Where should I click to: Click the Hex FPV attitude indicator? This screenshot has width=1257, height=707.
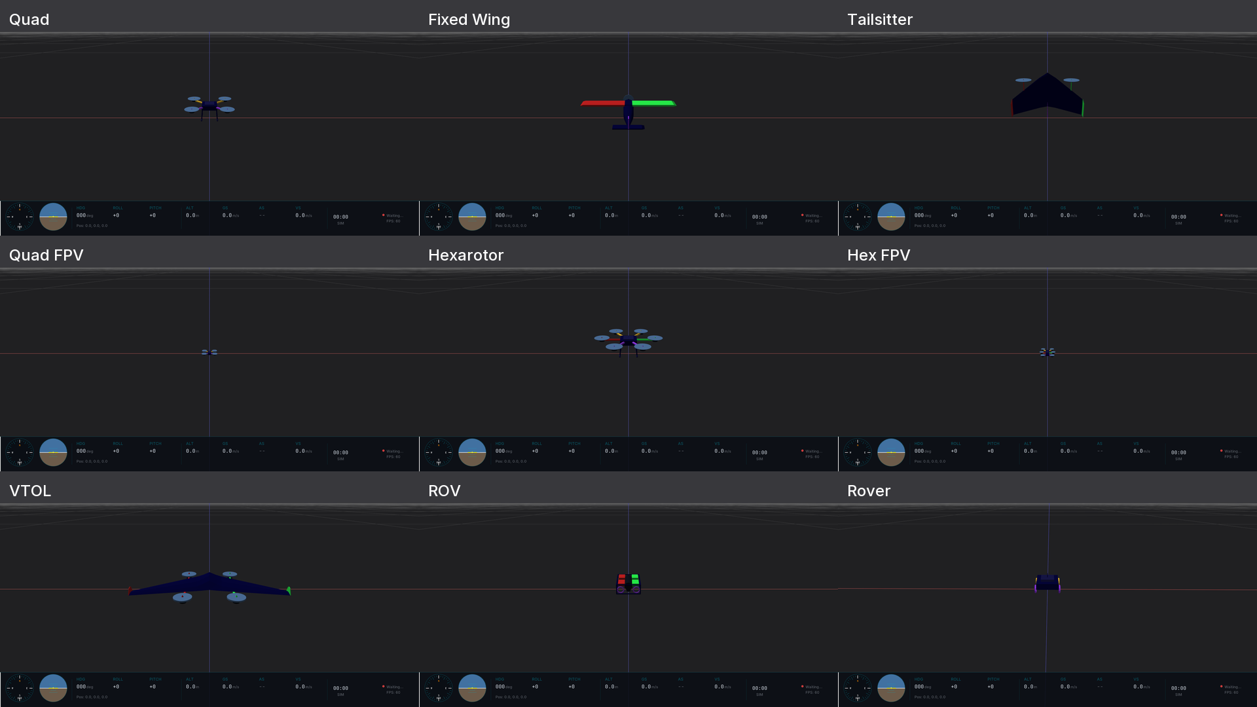tap(891, 452)
